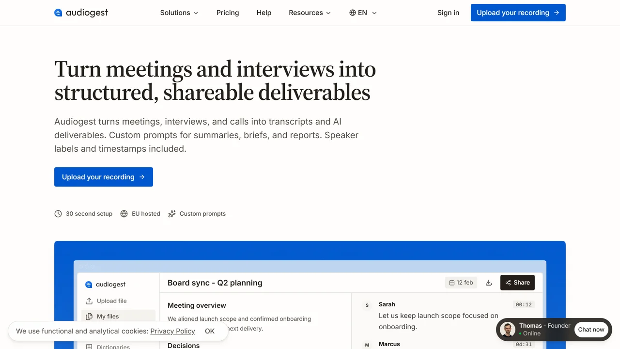Open the Privacy Policy link

tap(172, 331)
